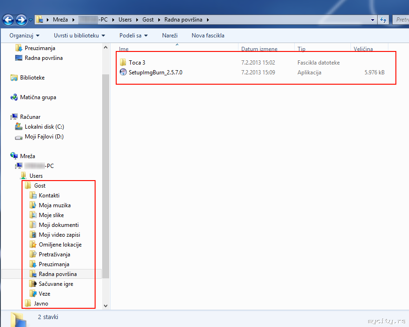Click Moji Fajlovi (D:) drive icon
The image size is (409, 327).
click(x=19, y=137)
